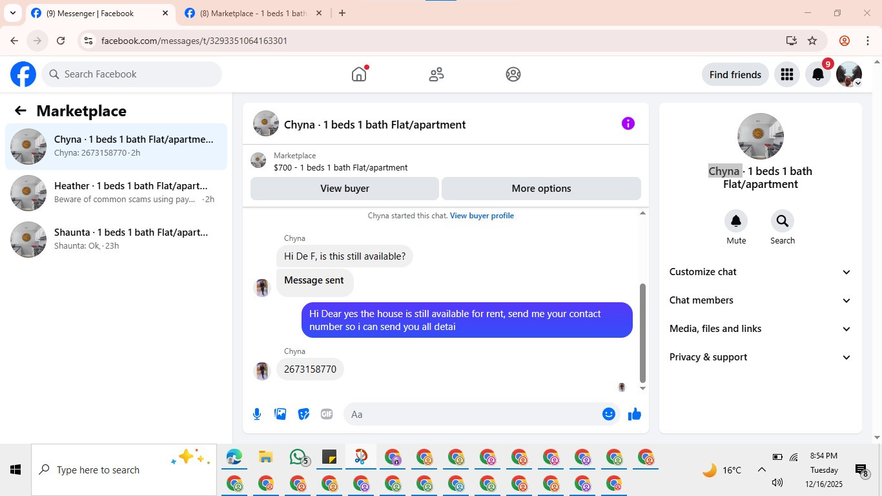
Task: Click the voice clip microphone icon
Action: (257, 414)
